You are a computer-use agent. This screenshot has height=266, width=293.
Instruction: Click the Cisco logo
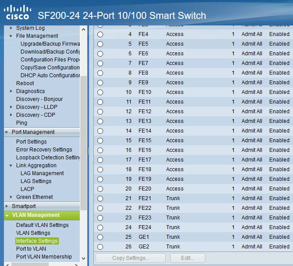point(18,12)
